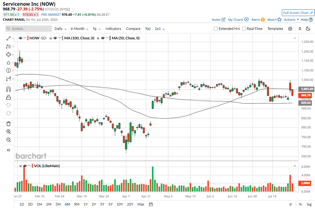Select the 1D time range
This screenshot has height=209, width=315.
click(x=22, y=204)
